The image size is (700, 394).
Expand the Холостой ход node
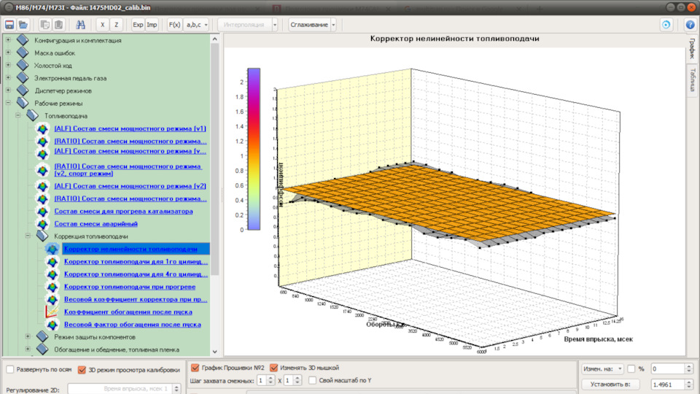[x=8, y=65]
